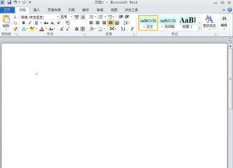Toggle the Justify alignment button

click(110, 23)
